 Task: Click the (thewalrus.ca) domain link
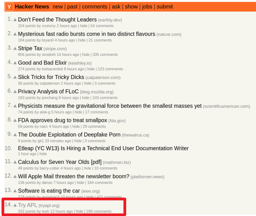pos(136,135)
